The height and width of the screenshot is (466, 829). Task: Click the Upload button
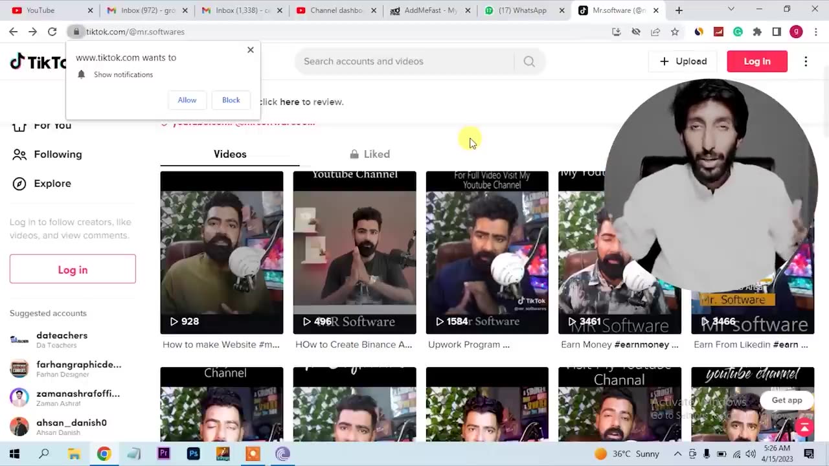(x=683, y=61)
